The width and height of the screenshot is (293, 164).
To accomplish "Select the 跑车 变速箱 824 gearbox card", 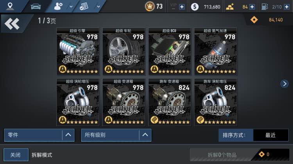I will 170,102.
